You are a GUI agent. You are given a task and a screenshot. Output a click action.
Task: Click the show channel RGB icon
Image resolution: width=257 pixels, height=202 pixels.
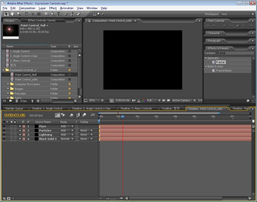144,101
